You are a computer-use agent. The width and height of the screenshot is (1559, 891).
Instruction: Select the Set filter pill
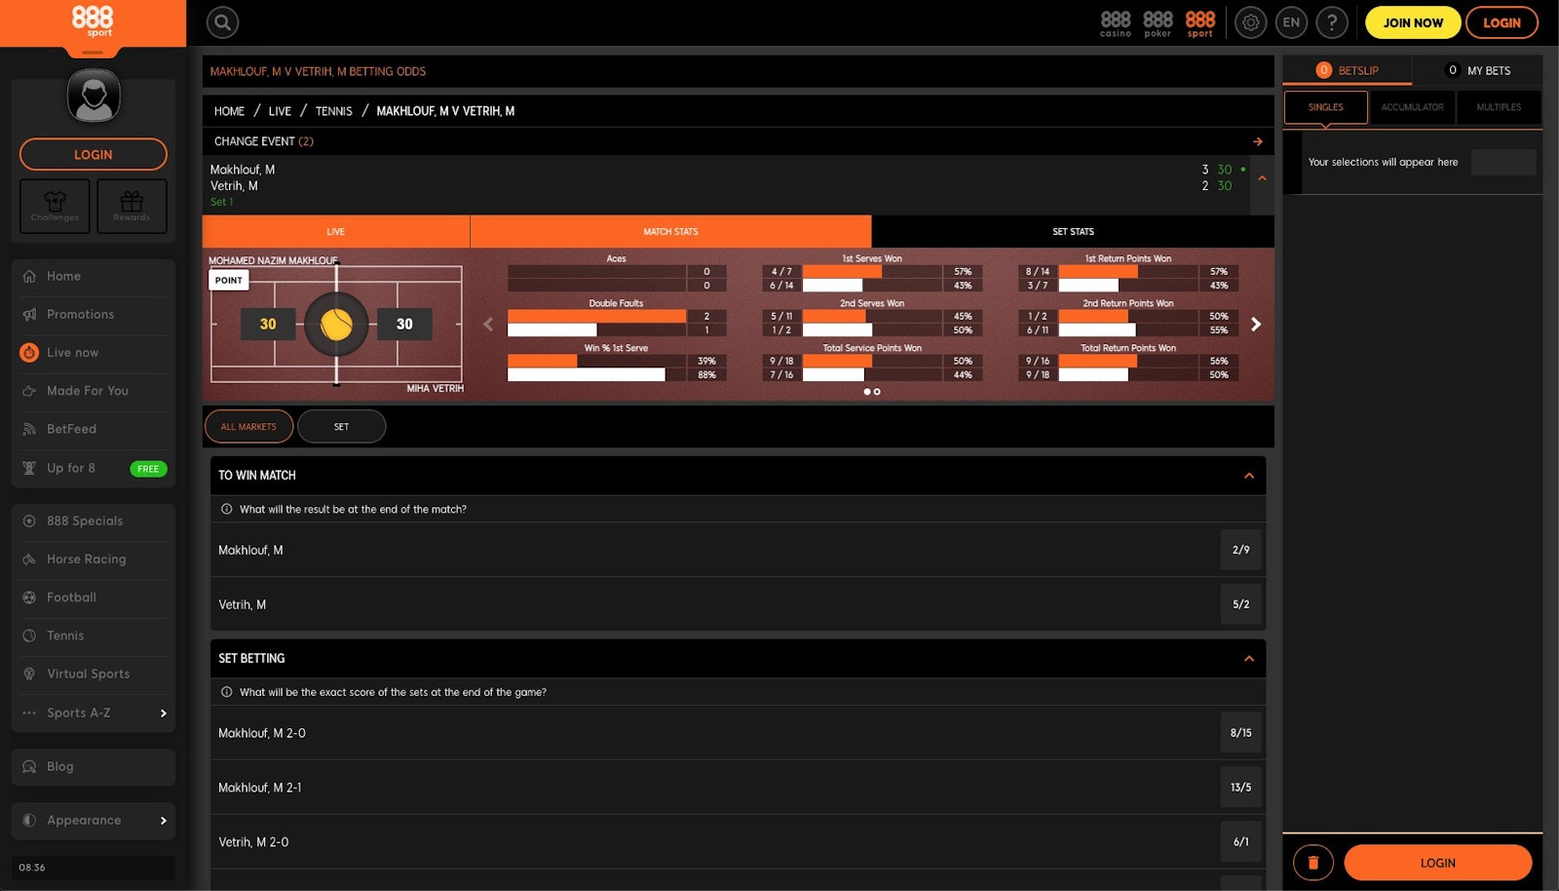pyautogui.click(x=341, y=427)
